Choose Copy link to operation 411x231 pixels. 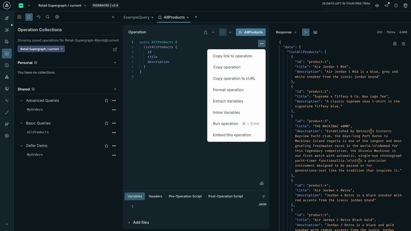232,56
